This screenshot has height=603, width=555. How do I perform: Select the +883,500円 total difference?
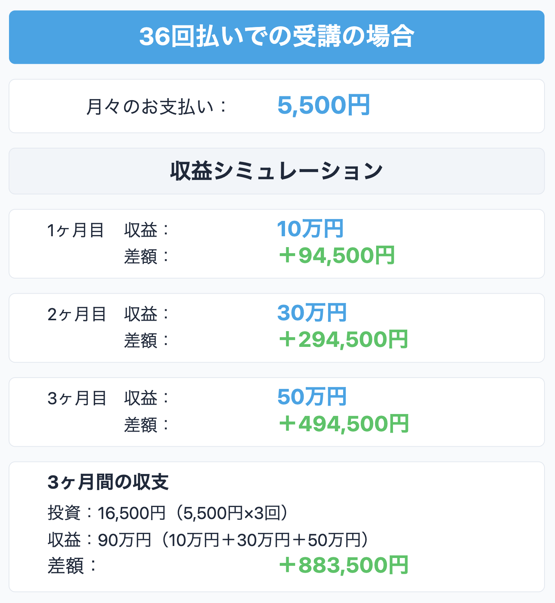343,565
